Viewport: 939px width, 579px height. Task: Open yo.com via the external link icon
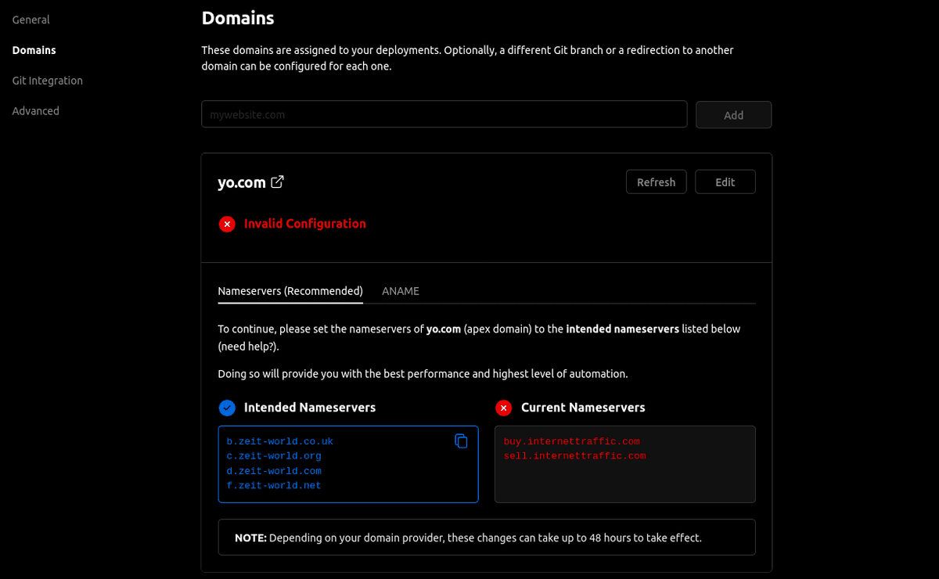[277, 182]
